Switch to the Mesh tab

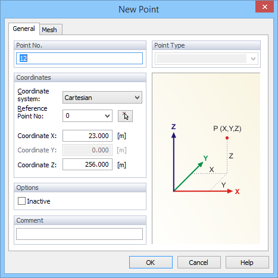click(49, 30)
